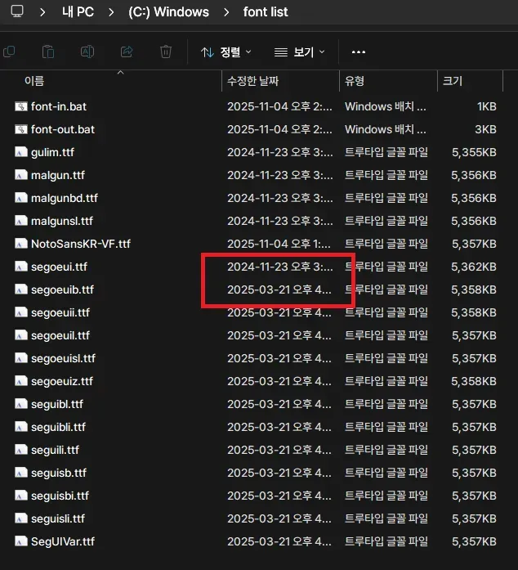
Task: Click the Paste clipboard icon
Action: tap(48, 52)
